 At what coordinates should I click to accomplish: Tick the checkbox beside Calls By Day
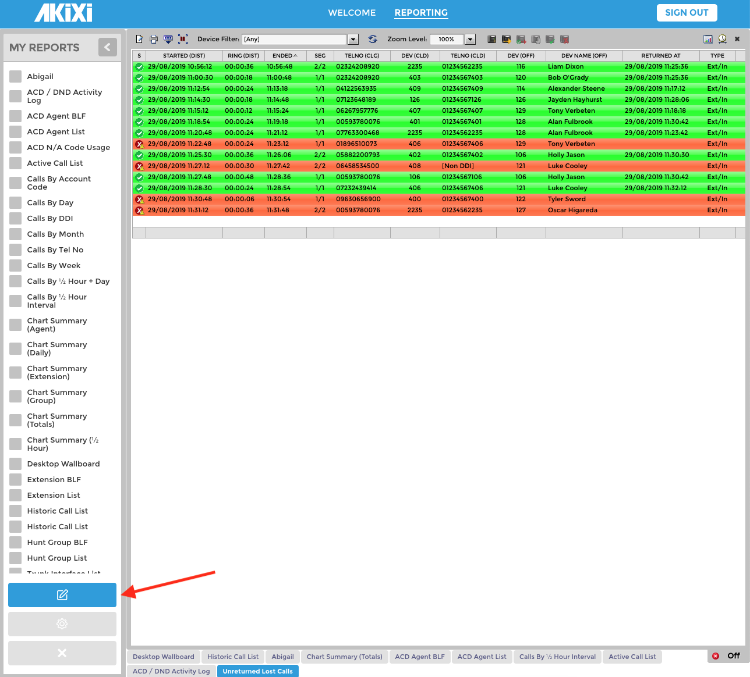pyautogui.click(x=16, y=203)
